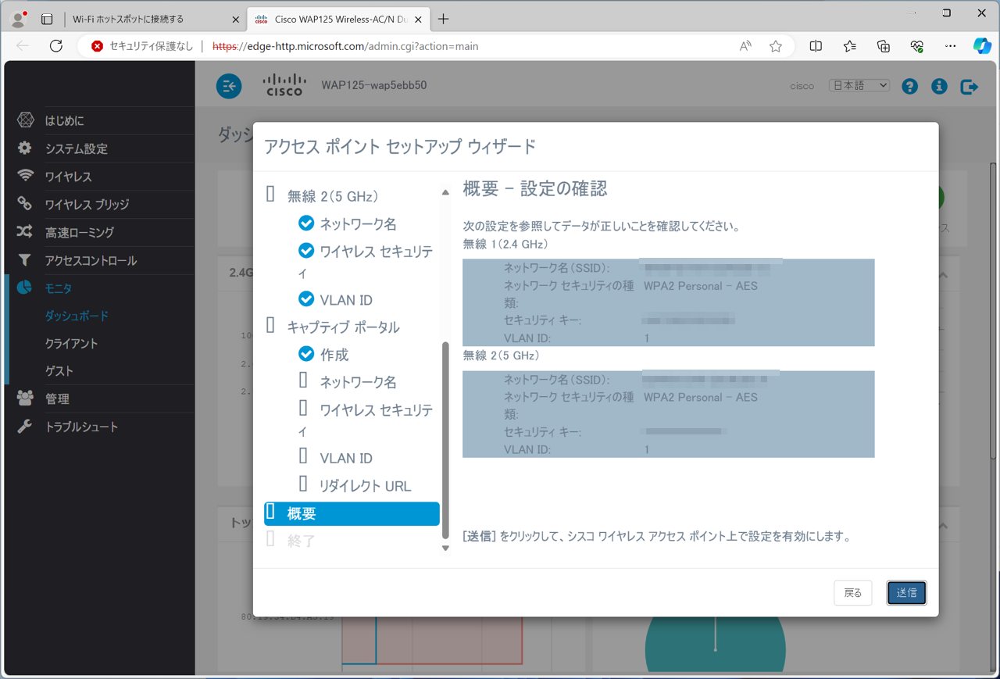Click the browser back arrow
This screenshot has width=1000, height=679.
coord(23,46)
